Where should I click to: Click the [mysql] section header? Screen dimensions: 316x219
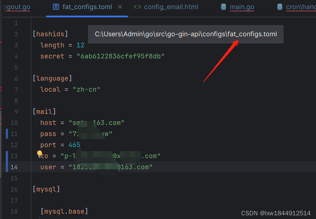pos(46,189)
